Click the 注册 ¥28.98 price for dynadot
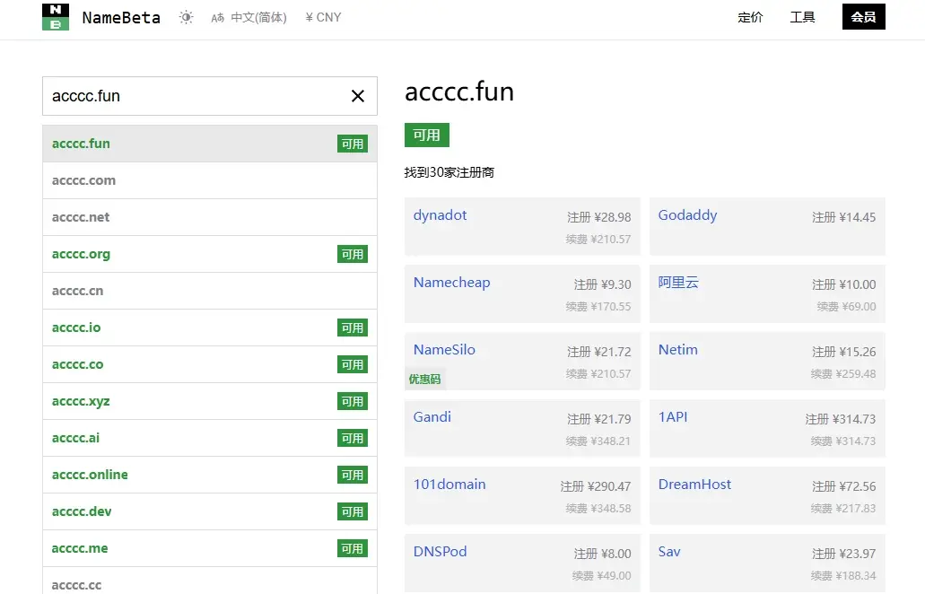 coord(598,217)
